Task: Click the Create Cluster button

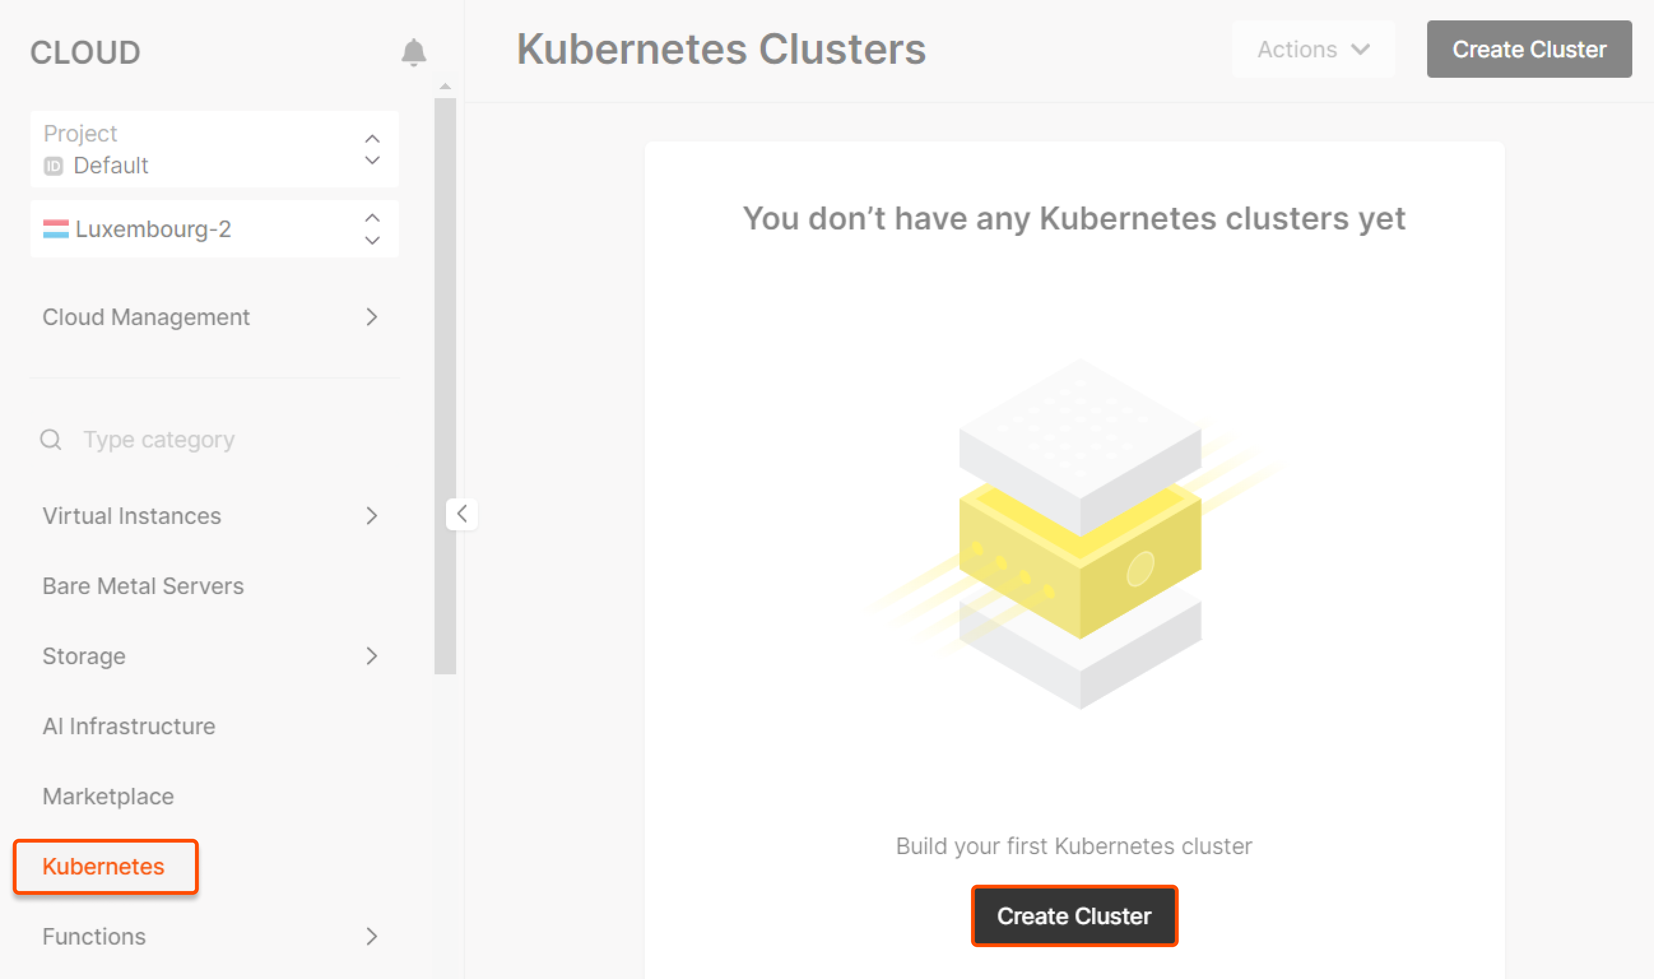Action: 1074,915
